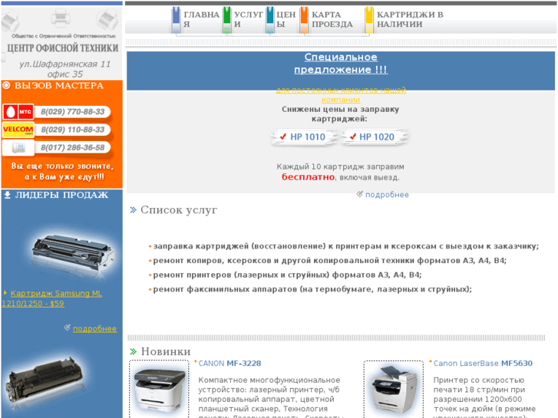Open the УСЛУГИ menu item
Image resolution: width=558 pixels, height=418 pixels.
tap(249, 20)
